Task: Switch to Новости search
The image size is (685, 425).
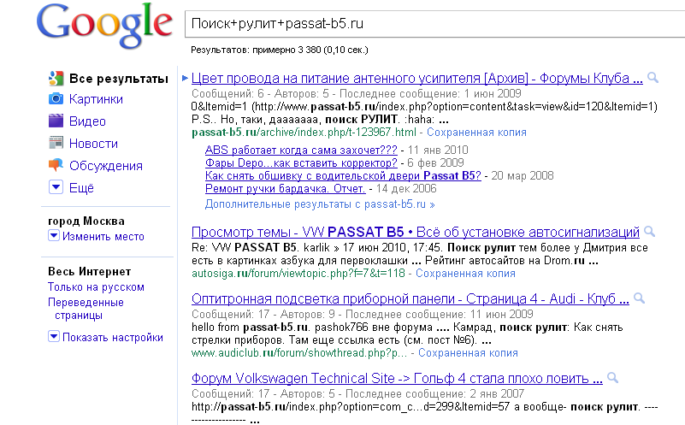Action: point(93,144)
